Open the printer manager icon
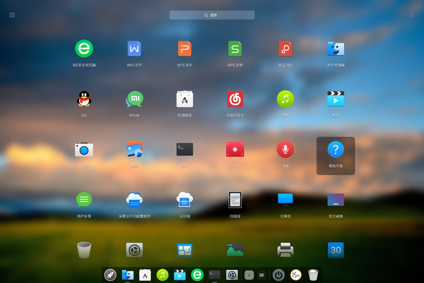 coord(285,250)
